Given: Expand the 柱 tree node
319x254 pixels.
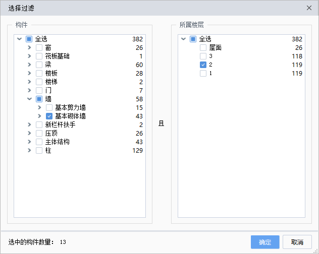Looking at the screenshot, I should 29,150.
